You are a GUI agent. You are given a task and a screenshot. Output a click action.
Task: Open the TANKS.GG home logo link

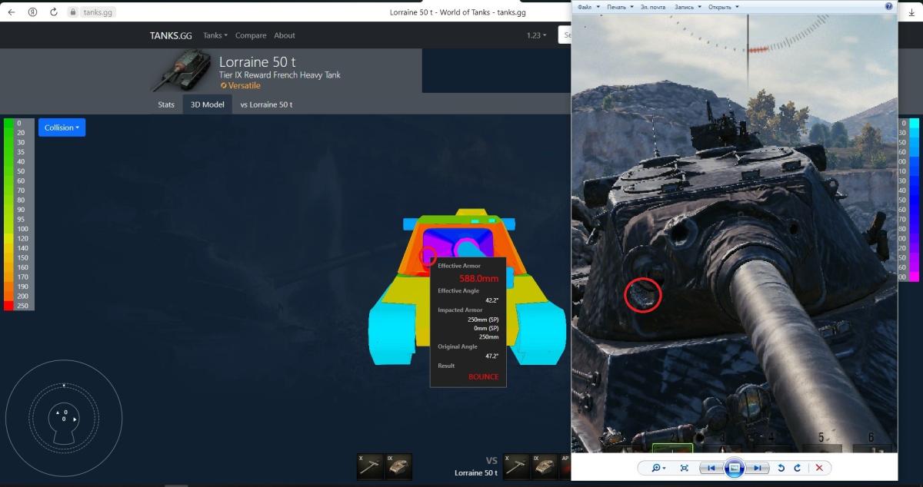click(171, 35)
